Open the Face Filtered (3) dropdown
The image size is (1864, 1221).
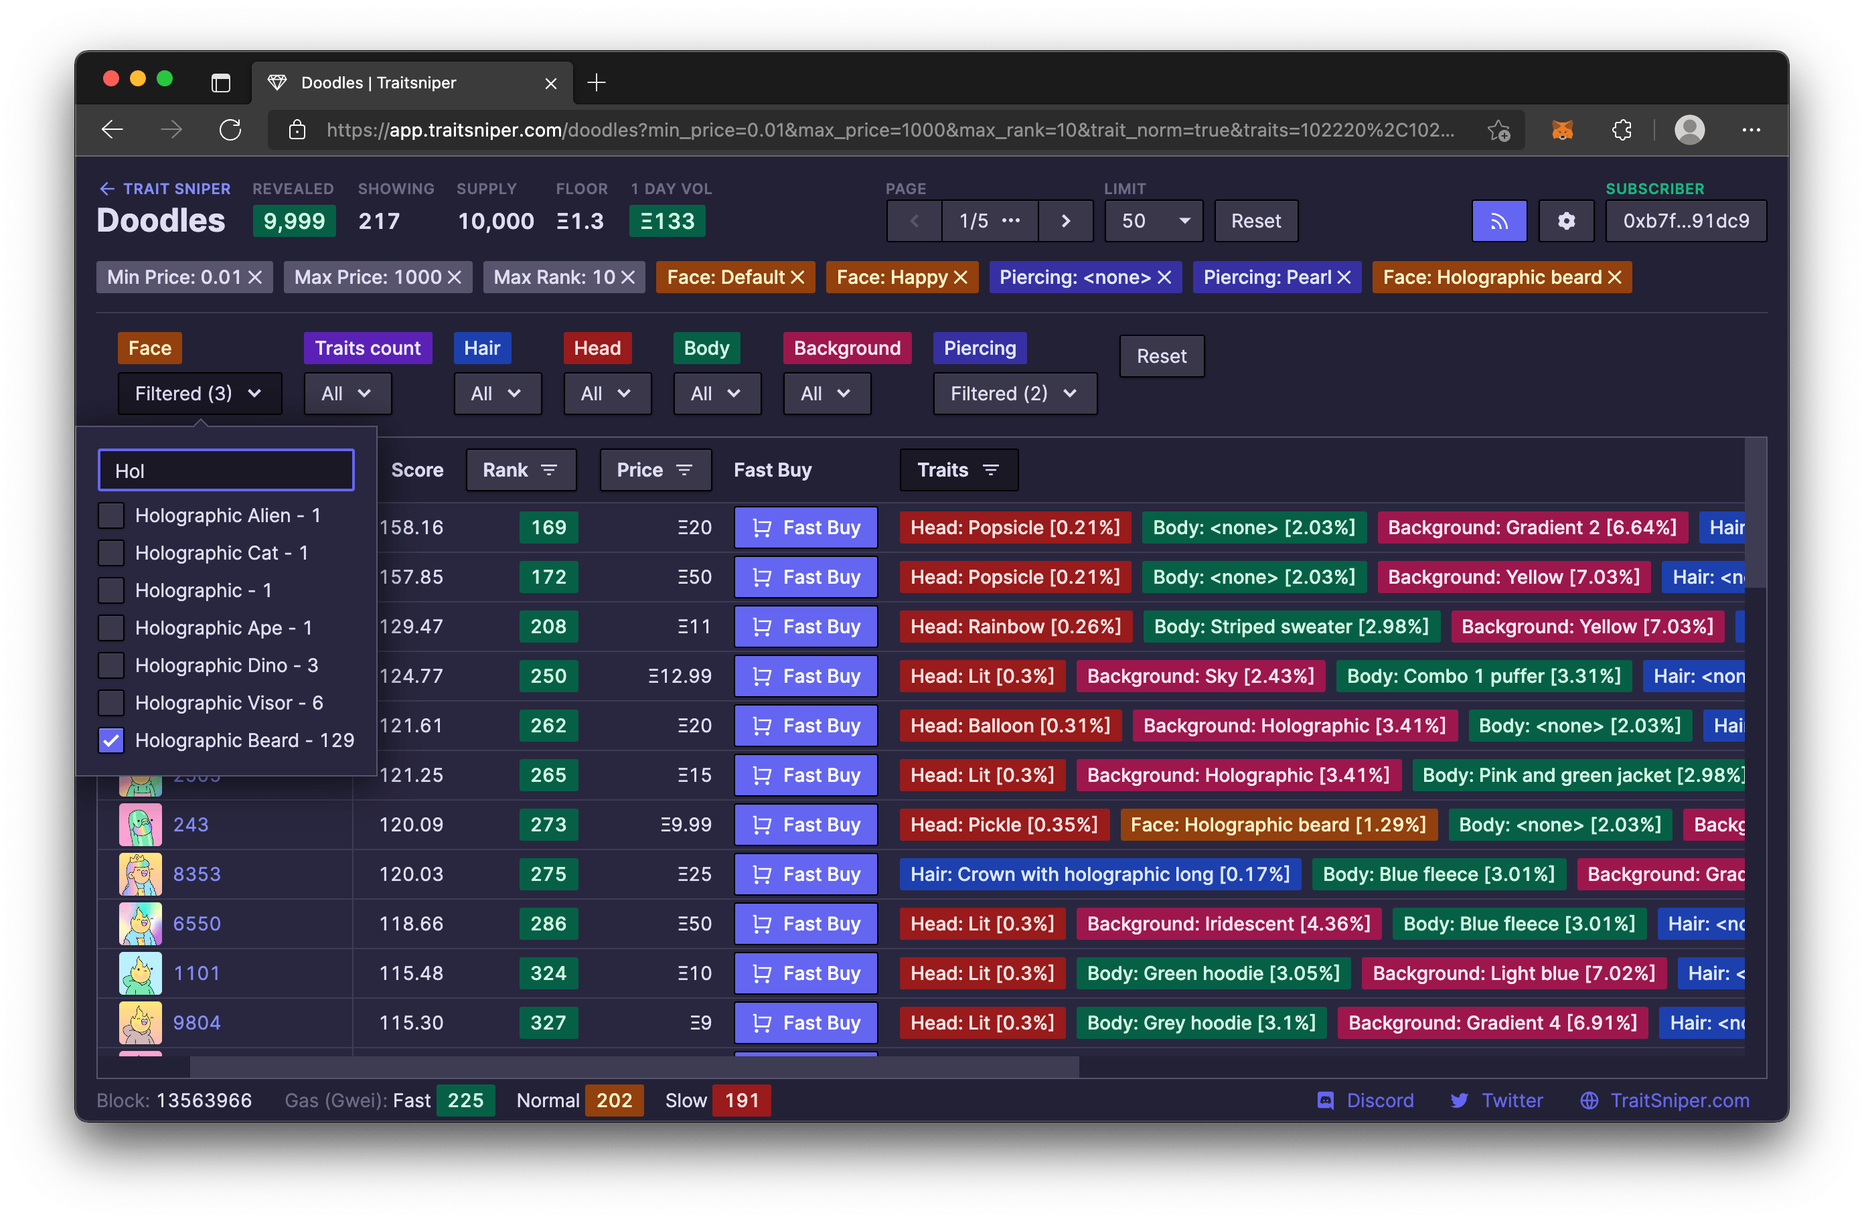[x=200, y=393]
